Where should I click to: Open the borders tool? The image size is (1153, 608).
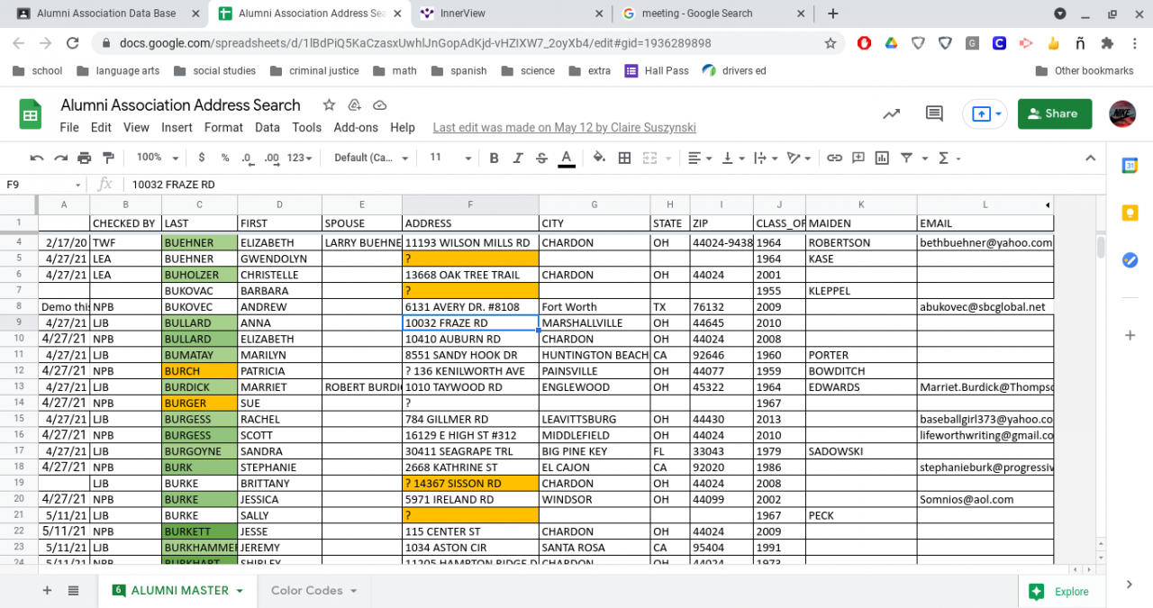[624, 158]
